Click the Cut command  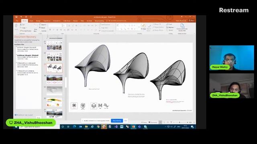tap(22, 25)
